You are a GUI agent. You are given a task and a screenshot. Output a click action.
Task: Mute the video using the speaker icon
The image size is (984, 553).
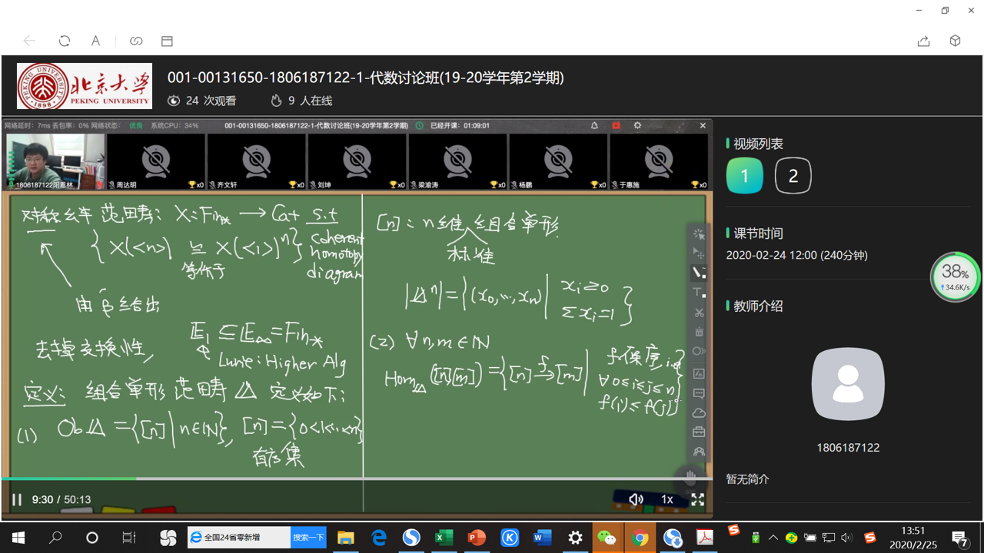pos(636,499)
